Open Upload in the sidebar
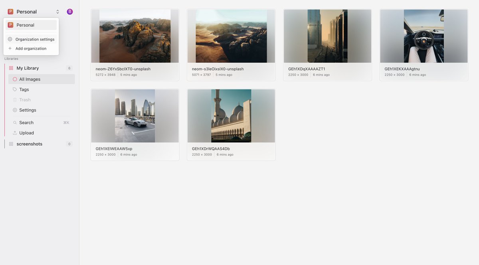479x265 pixels. click(42, 133)
